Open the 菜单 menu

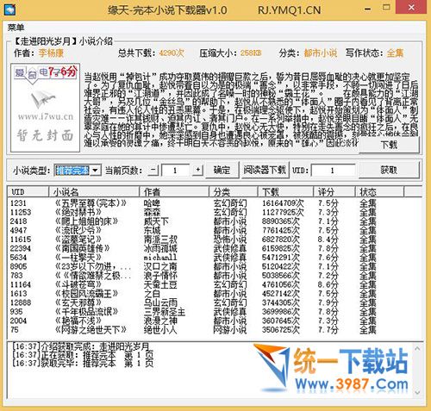coord(16,28)
